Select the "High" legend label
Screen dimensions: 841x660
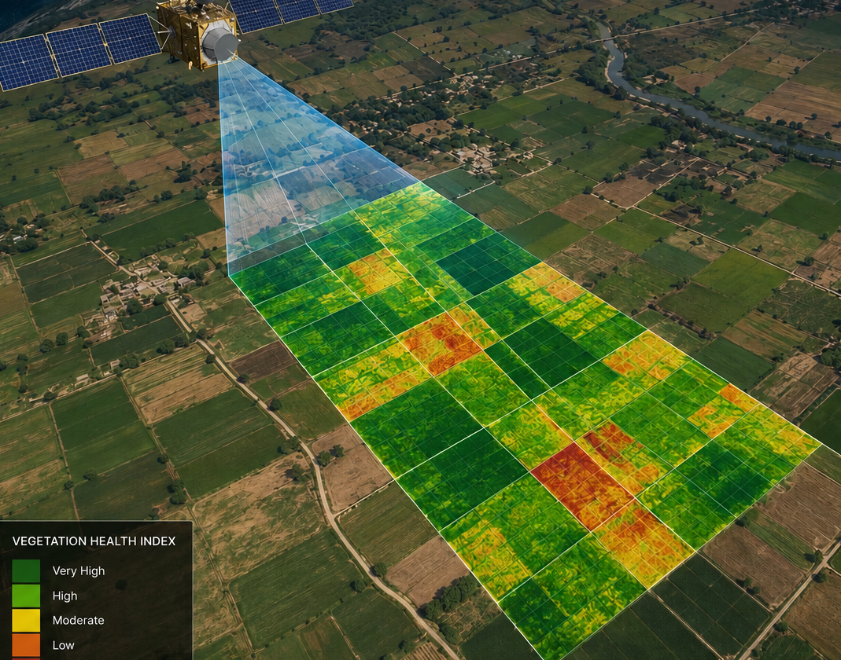coord(65,596)
